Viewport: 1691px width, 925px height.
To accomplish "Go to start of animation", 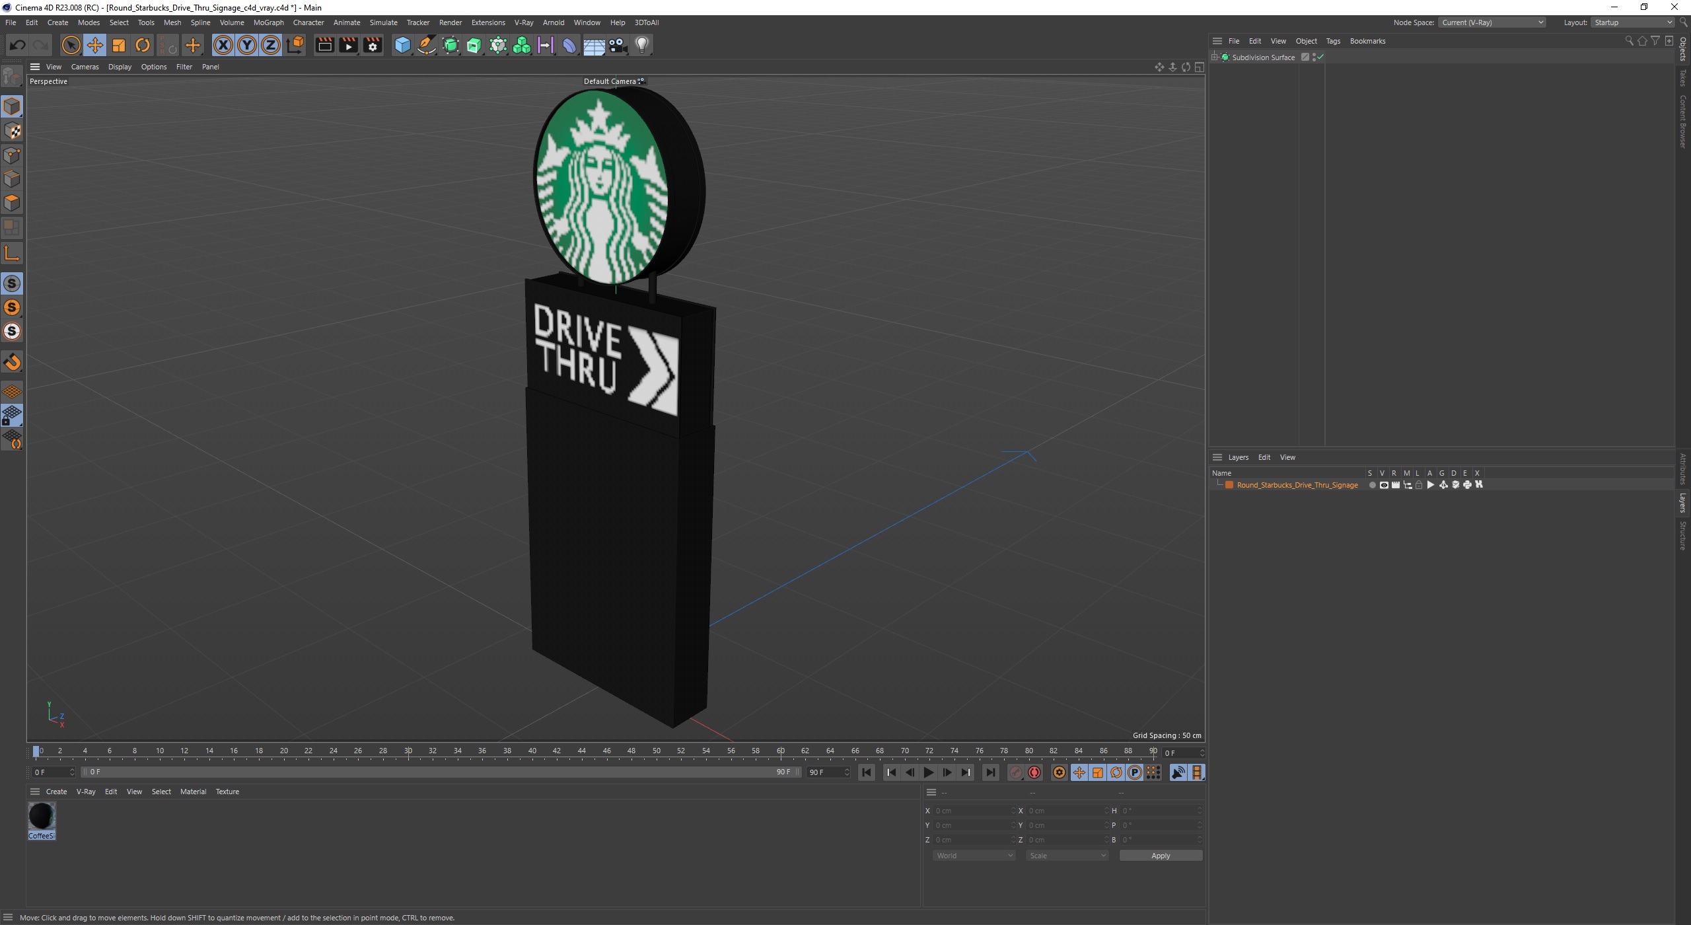I will [x=867, y=772].
